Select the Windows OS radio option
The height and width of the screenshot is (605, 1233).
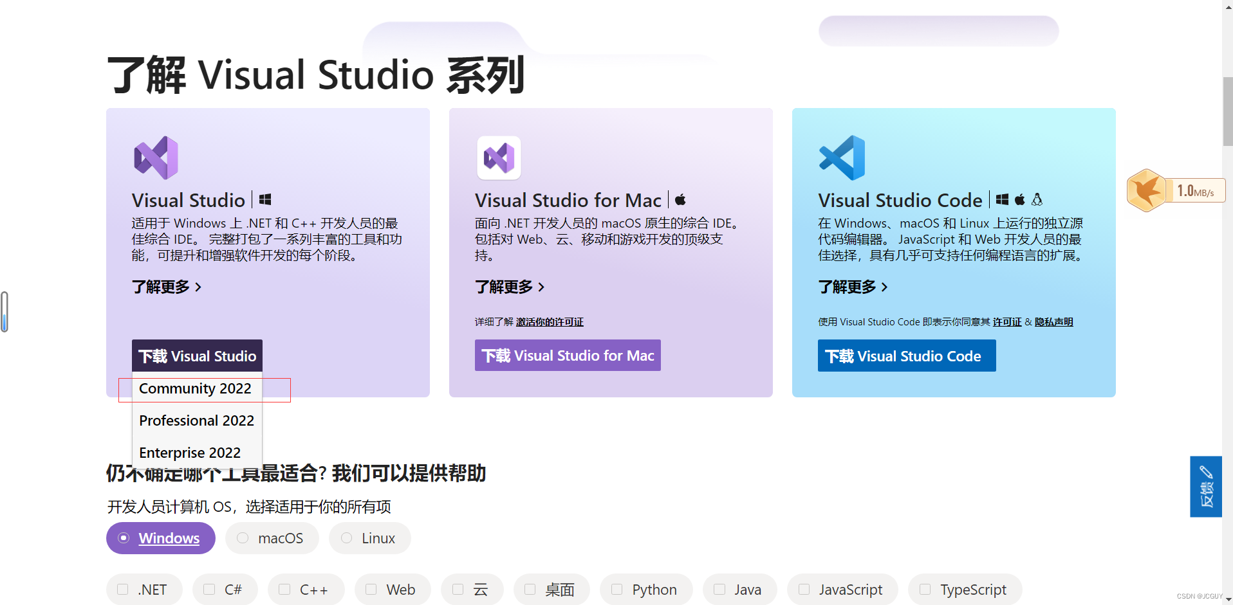tap(160, 538)
